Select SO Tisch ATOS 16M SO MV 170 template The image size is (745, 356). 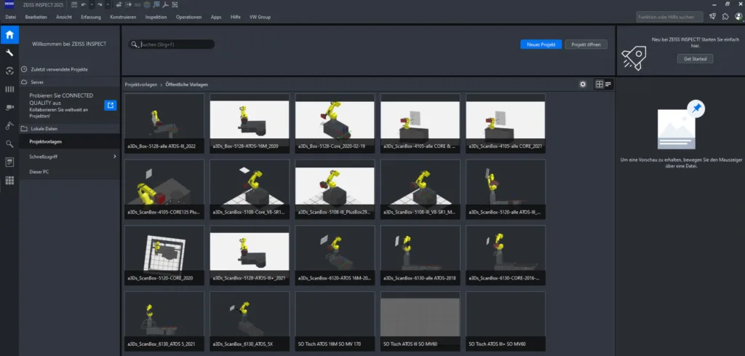click(335, 321)
